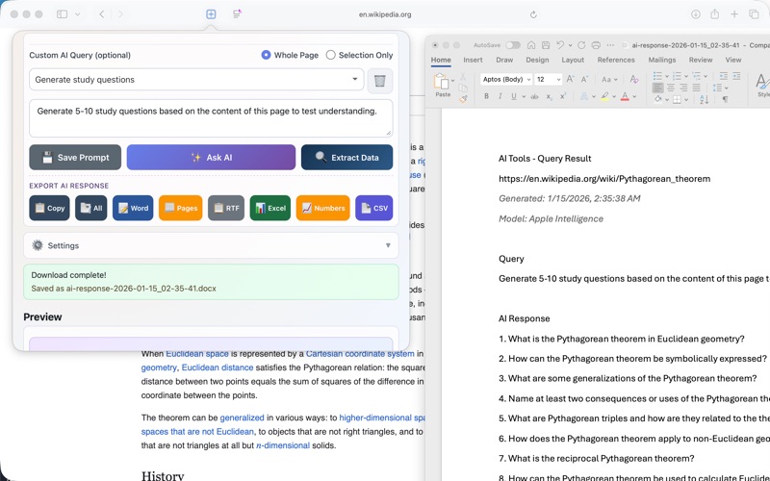The width and height of the screenshot is (770, 481).
Task: Open Safari downloads icon
Action: [695, 14]
